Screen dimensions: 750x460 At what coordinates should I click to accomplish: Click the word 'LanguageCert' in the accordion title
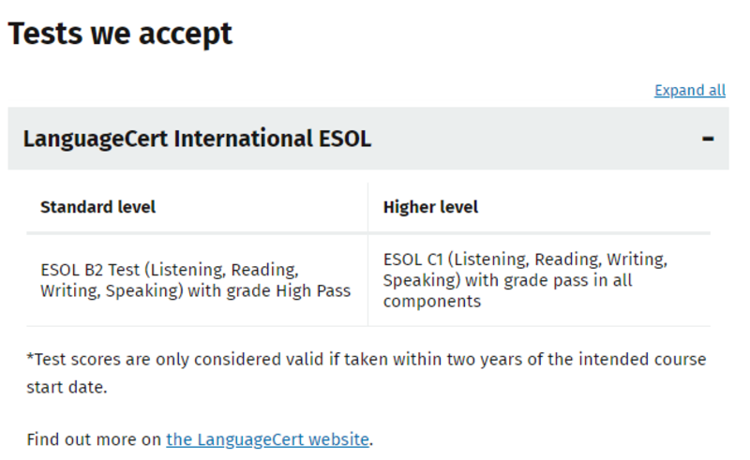pos(96,140)
